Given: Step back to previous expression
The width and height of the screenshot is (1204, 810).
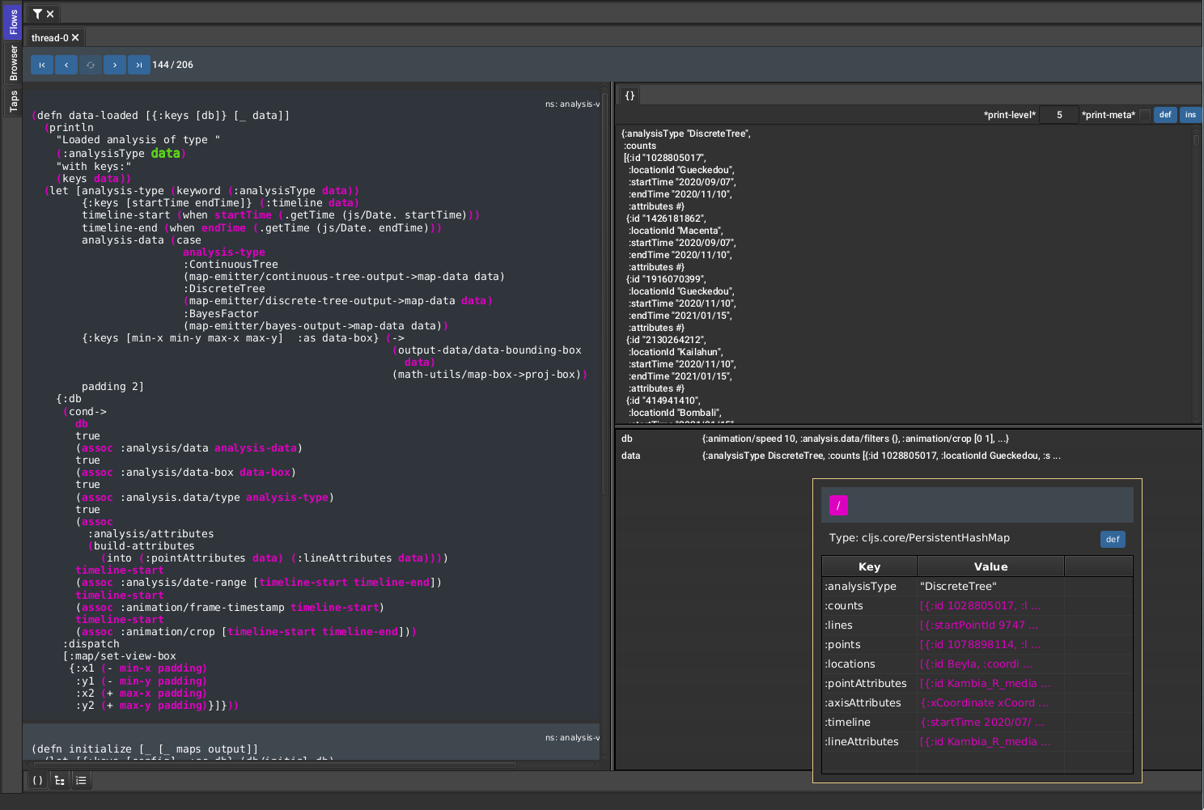Looking at the screenshot, I should click(66, 65).
